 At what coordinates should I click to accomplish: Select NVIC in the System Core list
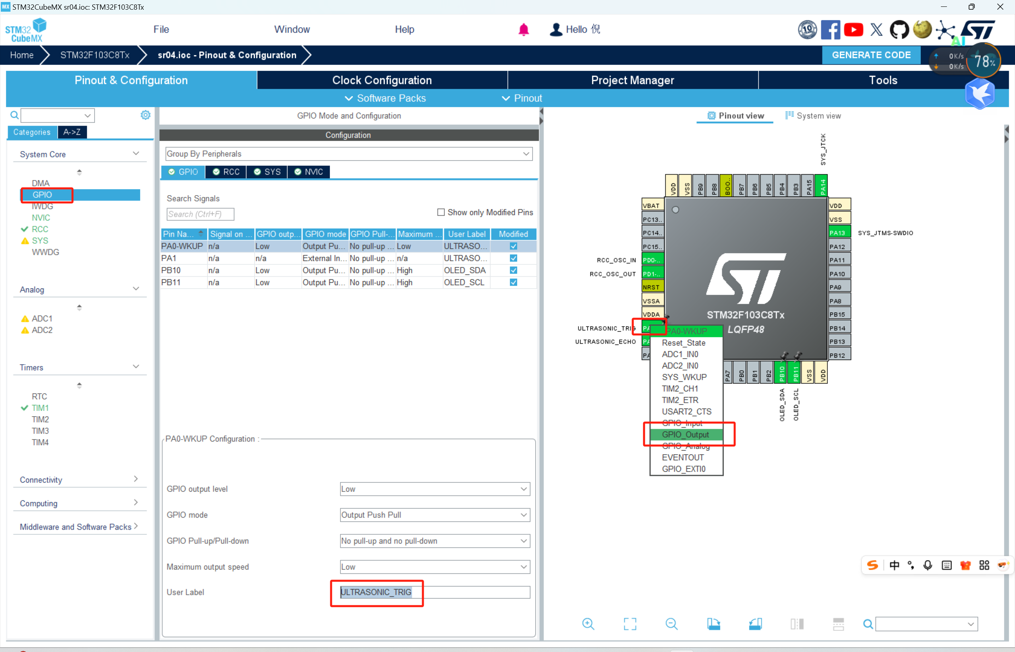tap(41, 218)
